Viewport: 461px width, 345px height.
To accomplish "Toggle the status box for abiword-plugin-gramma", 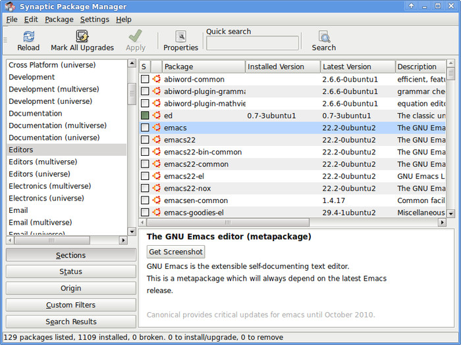I will point(145,91).
